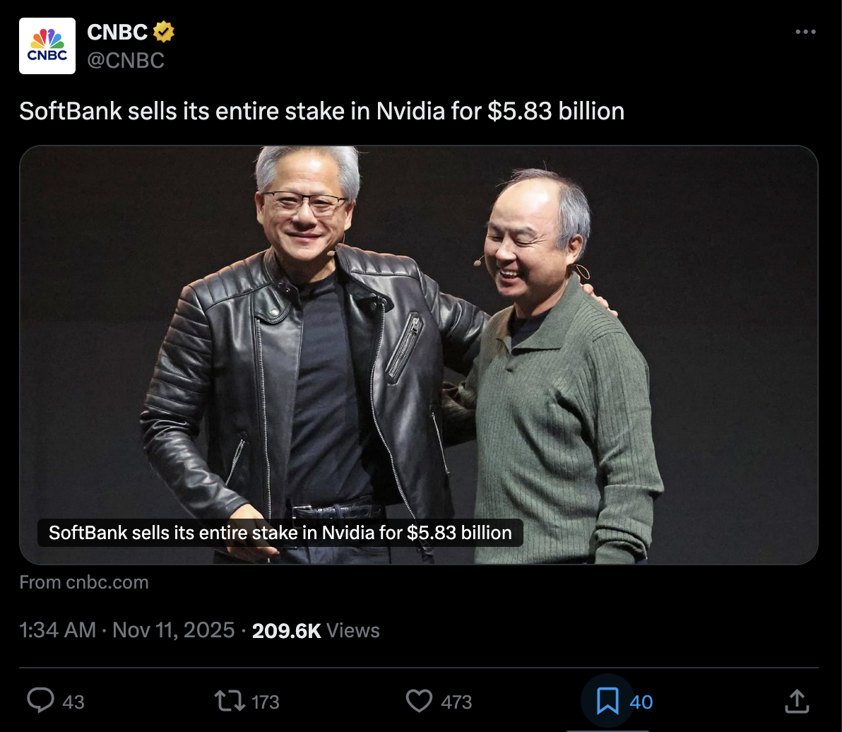842x732 pixels.
Task: Click the CNBC display name
Action: pyautogui.click(x=117, y=32)
